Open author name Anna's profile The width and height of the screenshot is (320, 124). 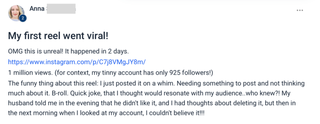[x=37, y=9]
